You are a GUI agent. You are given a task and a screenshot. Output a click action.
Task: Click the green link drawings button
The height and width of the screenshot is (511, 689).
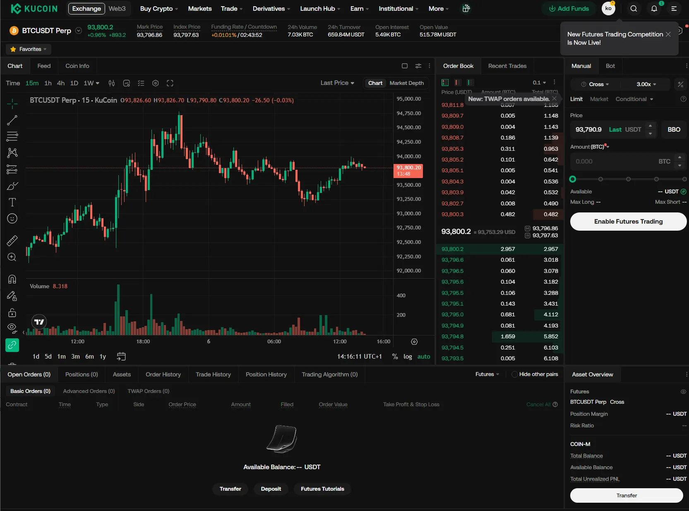click(12, 345)
